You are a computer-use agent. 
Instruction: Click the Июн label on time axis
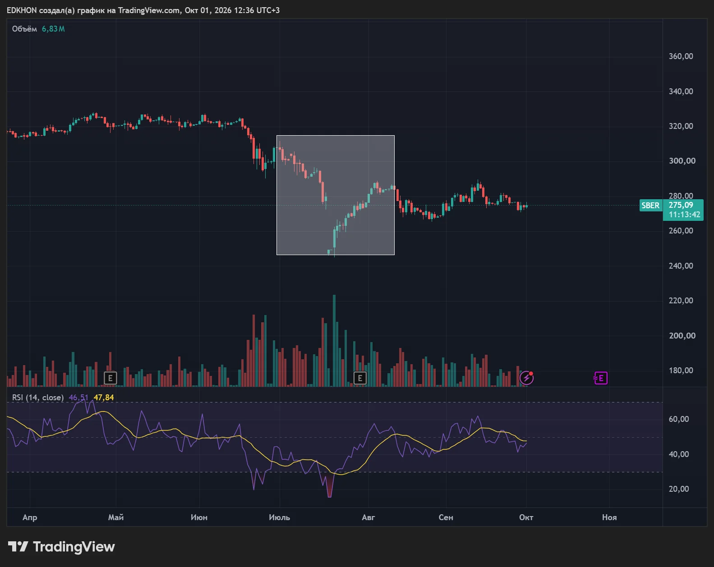[199, 517]
